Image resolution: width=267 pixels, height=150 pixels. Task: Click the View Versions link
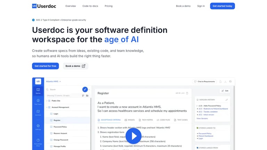point(202,118)
